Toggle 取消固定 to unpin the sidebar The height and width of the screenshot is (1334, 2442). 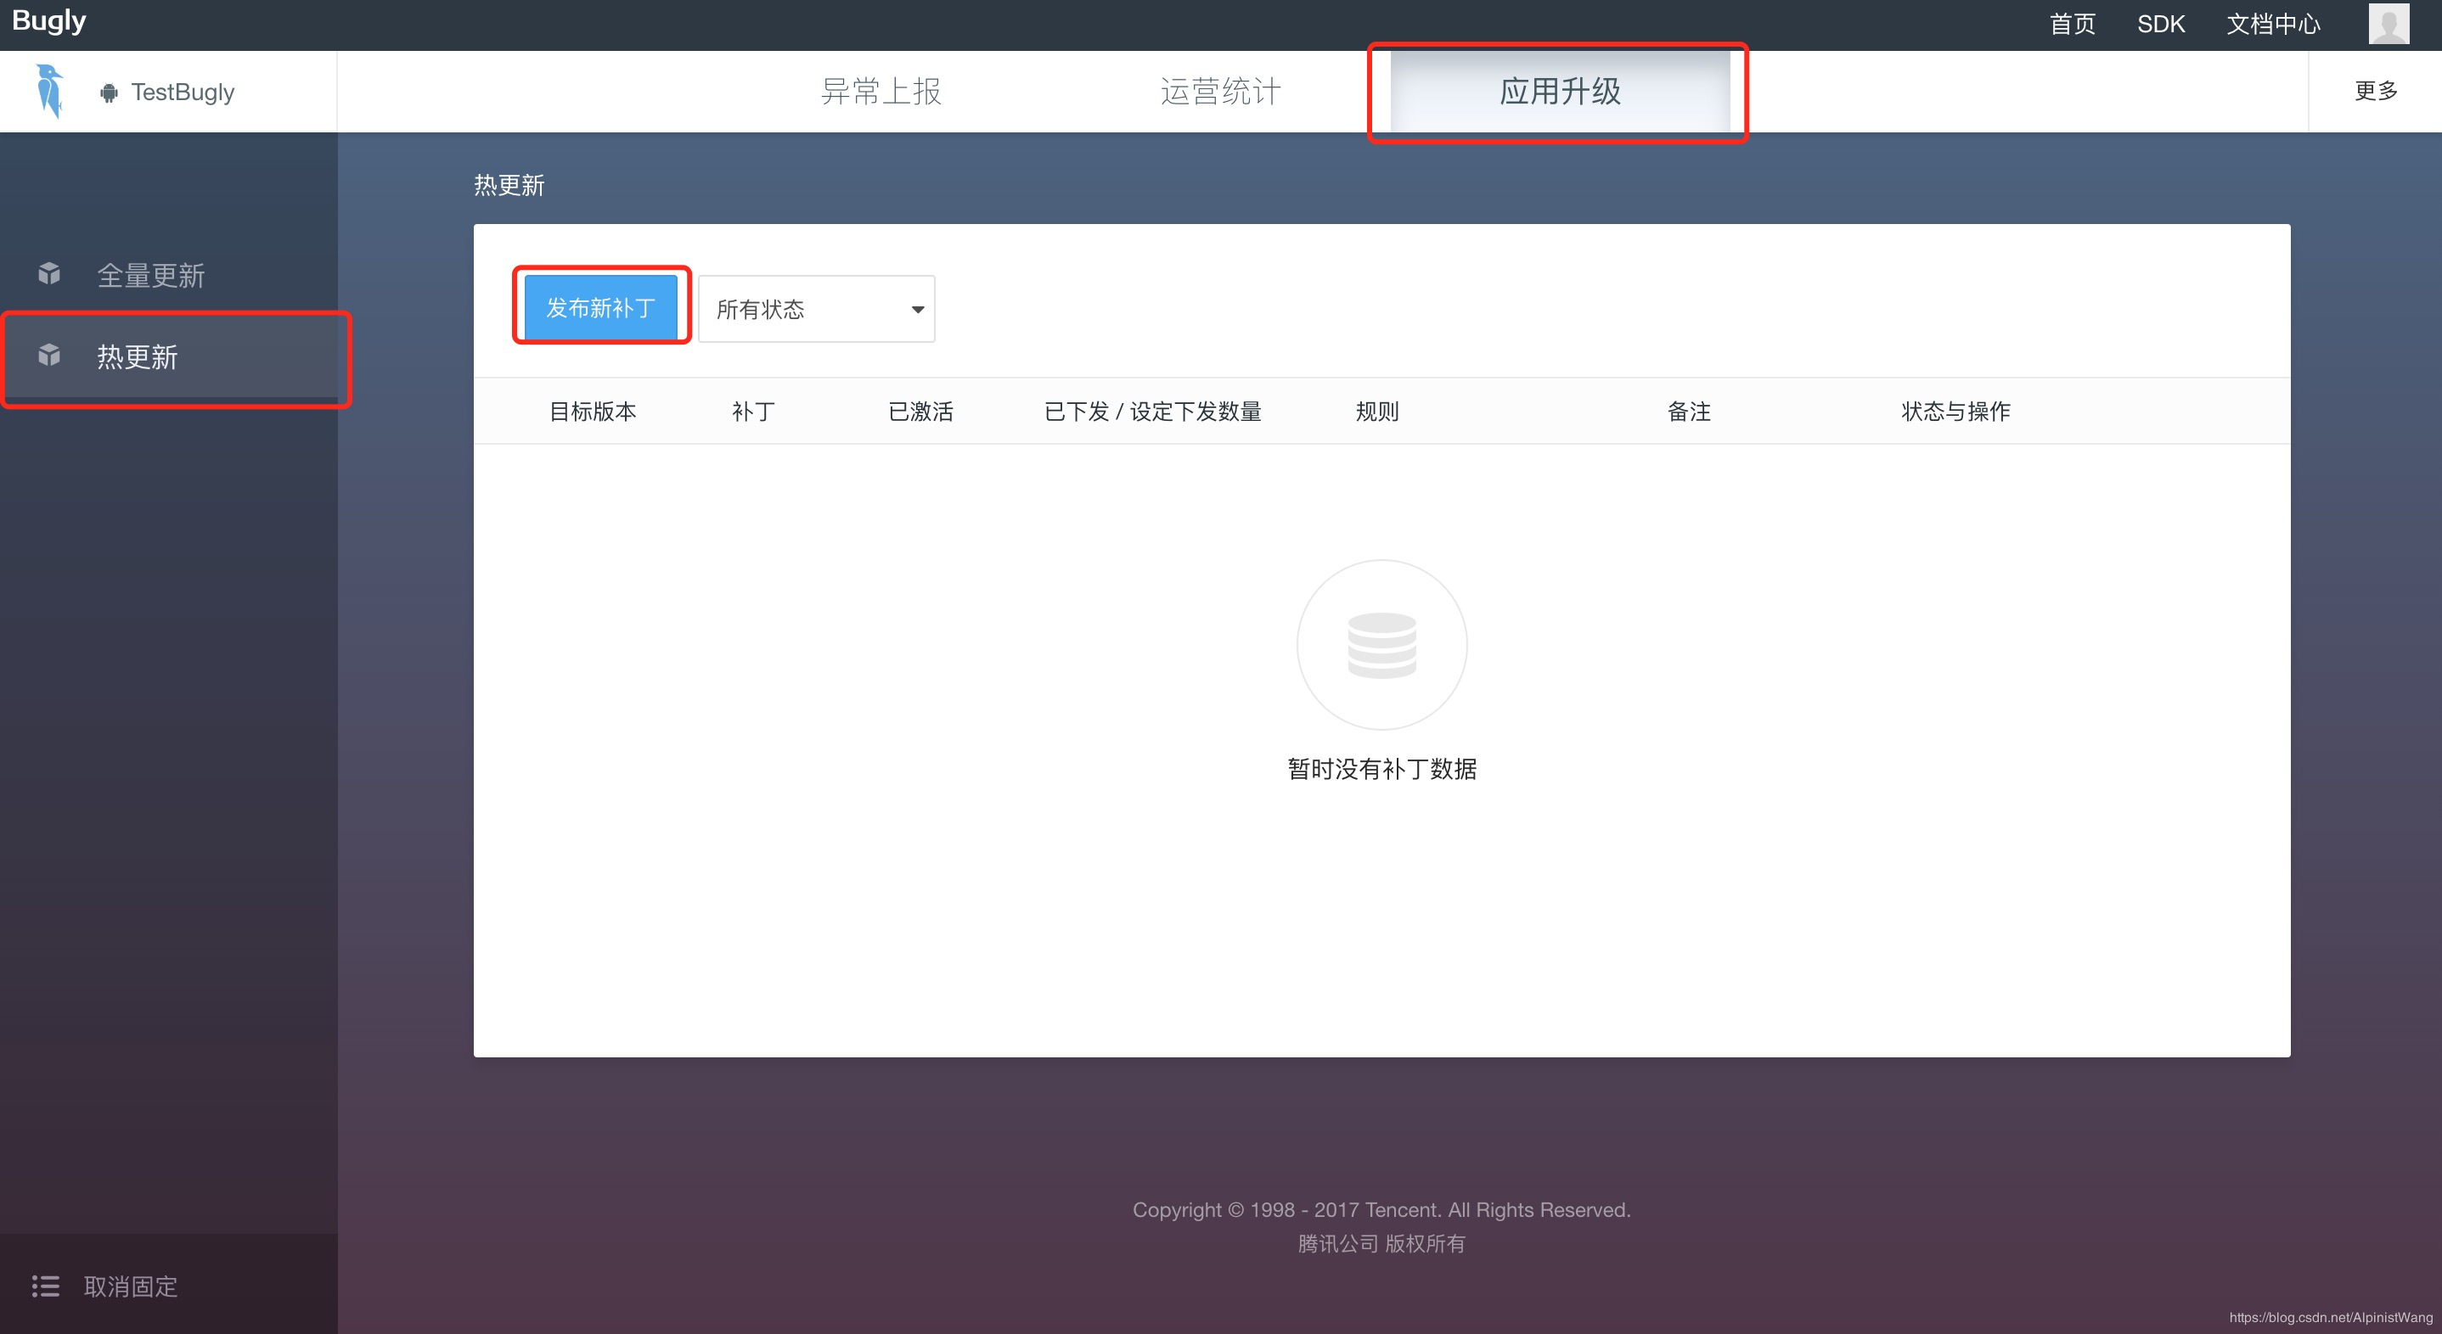tap(131, 1286)
